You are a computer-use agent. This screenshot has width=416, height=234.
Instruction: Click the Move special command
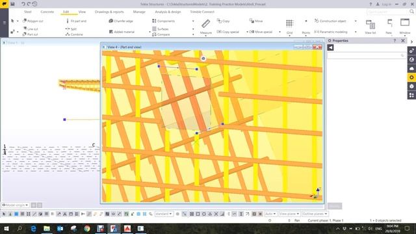pos(261,32)
